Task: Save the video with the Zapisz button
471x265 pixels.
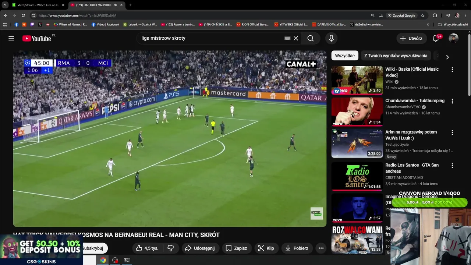Action: pyautogui.click(x=236, y=248)
